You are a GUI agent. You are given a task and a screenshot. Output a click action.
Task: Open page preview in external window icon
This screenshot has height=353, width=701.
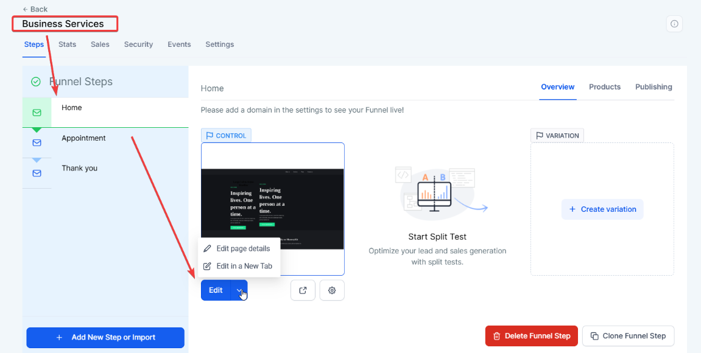click(303, 290)
